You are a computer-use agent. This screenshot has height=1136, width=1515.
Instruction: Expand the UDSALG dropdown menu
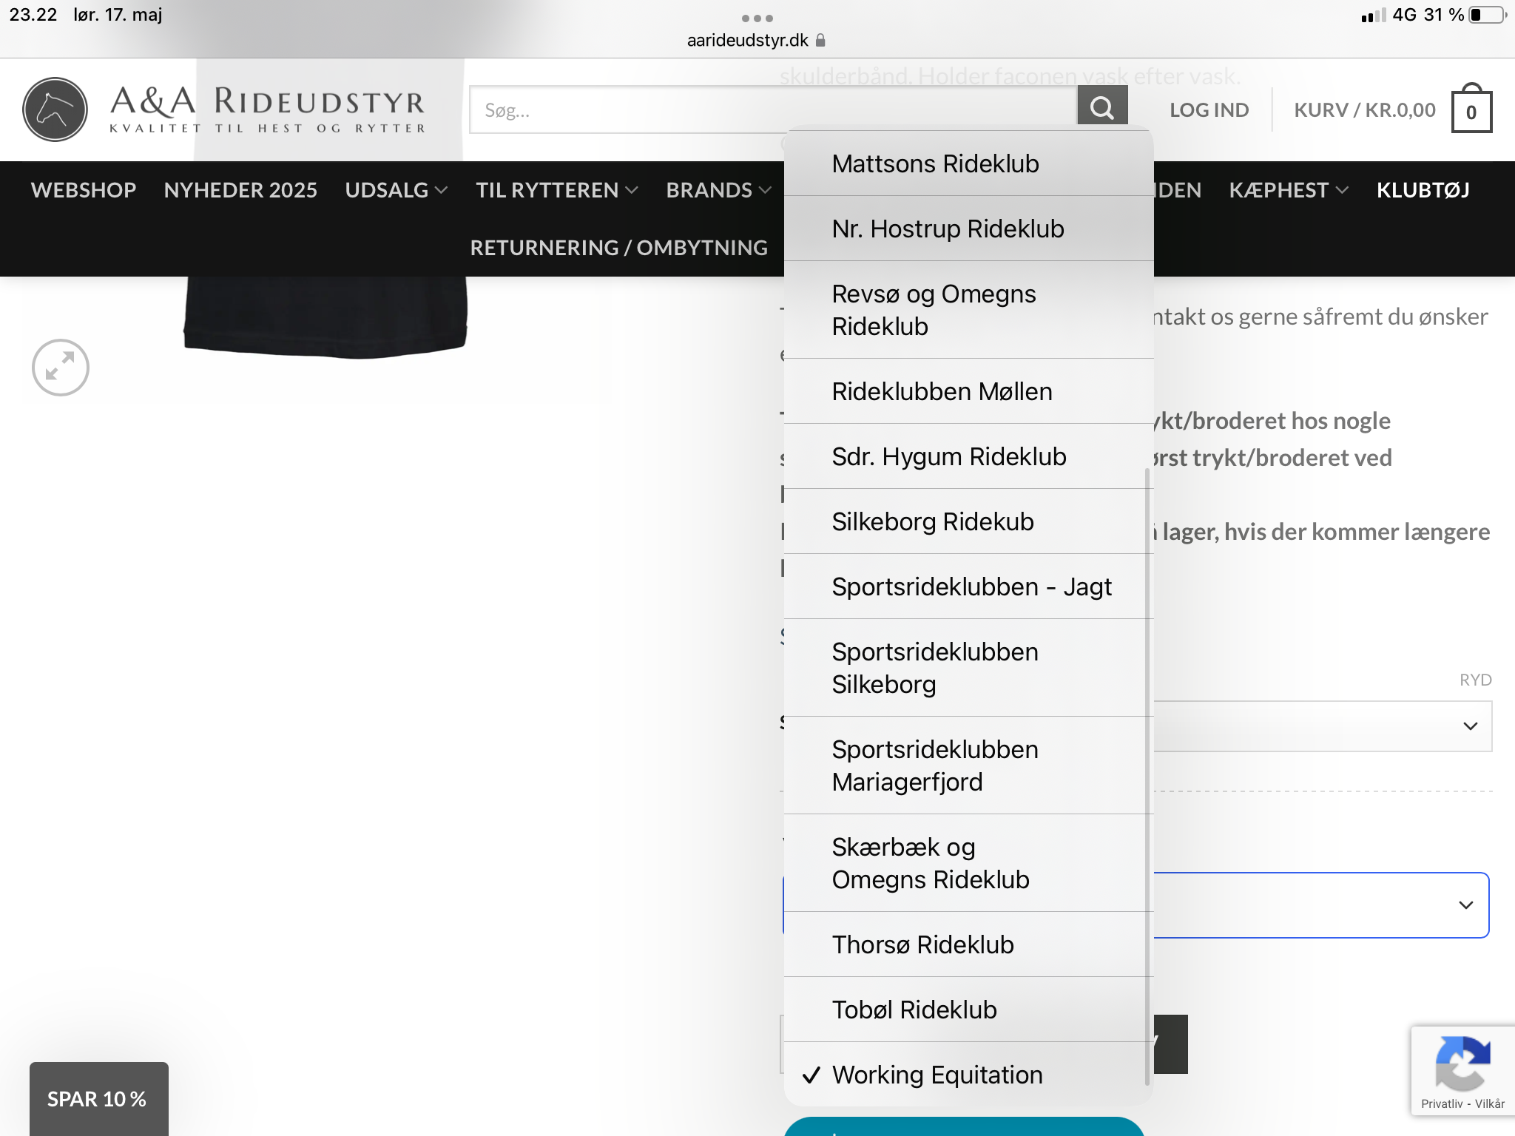[x=396, y=190]
